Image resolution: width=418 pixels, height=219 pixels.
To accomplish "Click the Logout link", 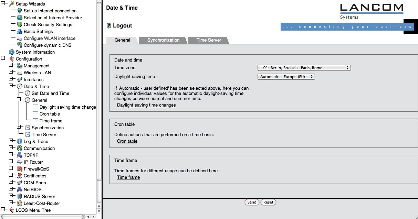I will 119,26.
